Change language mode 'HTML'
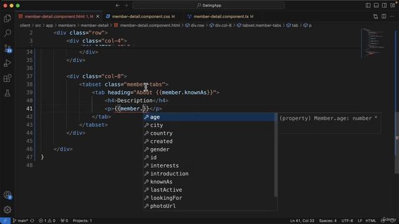This screenshot has width=399, height=224. click(x=371, y=221)
